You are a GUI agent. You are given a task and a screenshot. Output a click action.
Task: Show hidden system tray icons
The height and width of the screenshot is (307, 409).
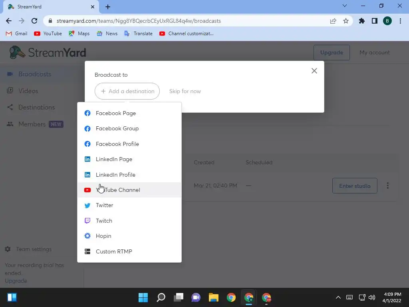tap(338, 297)
